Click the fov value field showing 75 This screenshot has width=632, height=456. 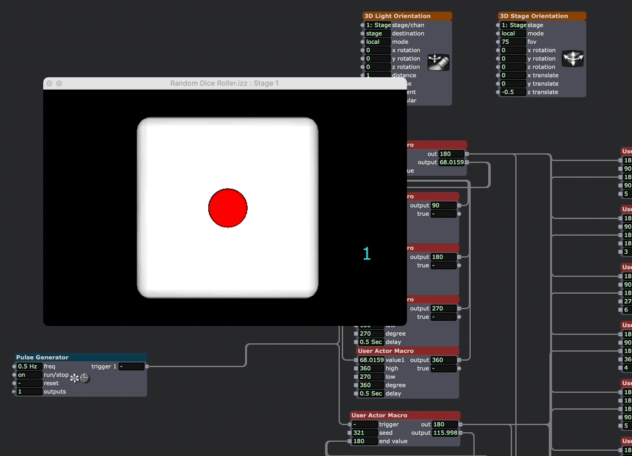513,42
